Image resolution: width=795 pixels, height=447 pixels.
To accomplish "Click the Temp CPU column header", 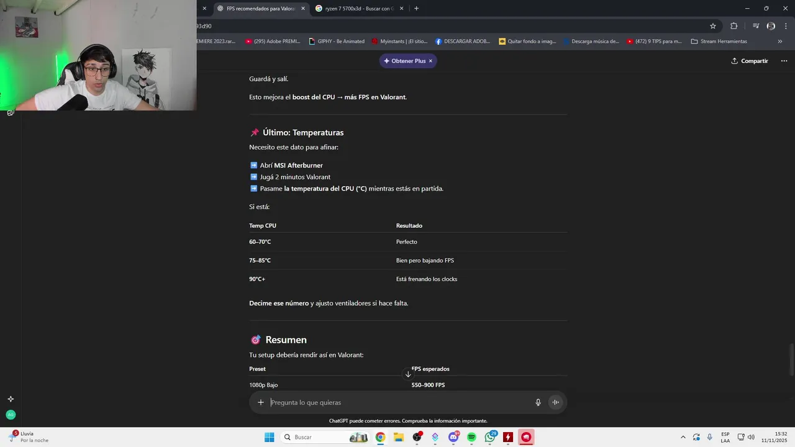I will 263,225.
